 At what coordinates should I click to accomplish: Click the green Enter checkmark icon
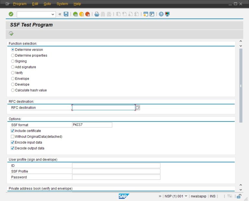click(11, 14)
